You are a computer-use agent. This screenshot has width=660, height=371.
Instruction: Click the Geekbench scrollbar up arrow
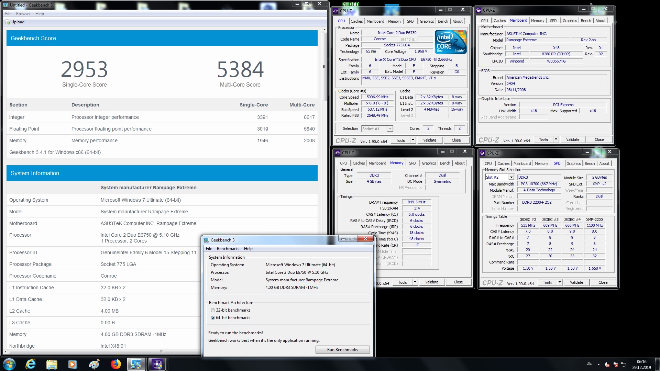pyautogui.click(x=324, y=30)
